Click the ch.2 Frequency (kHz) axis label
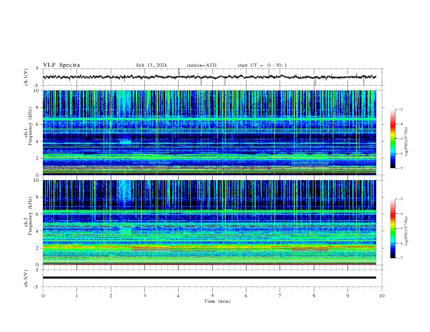 pos(28,216)
